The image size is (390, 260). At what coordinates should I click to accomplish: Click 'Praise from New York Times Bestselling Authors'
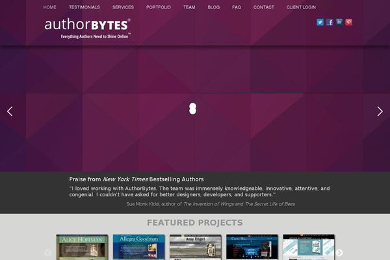coord(136,179)
